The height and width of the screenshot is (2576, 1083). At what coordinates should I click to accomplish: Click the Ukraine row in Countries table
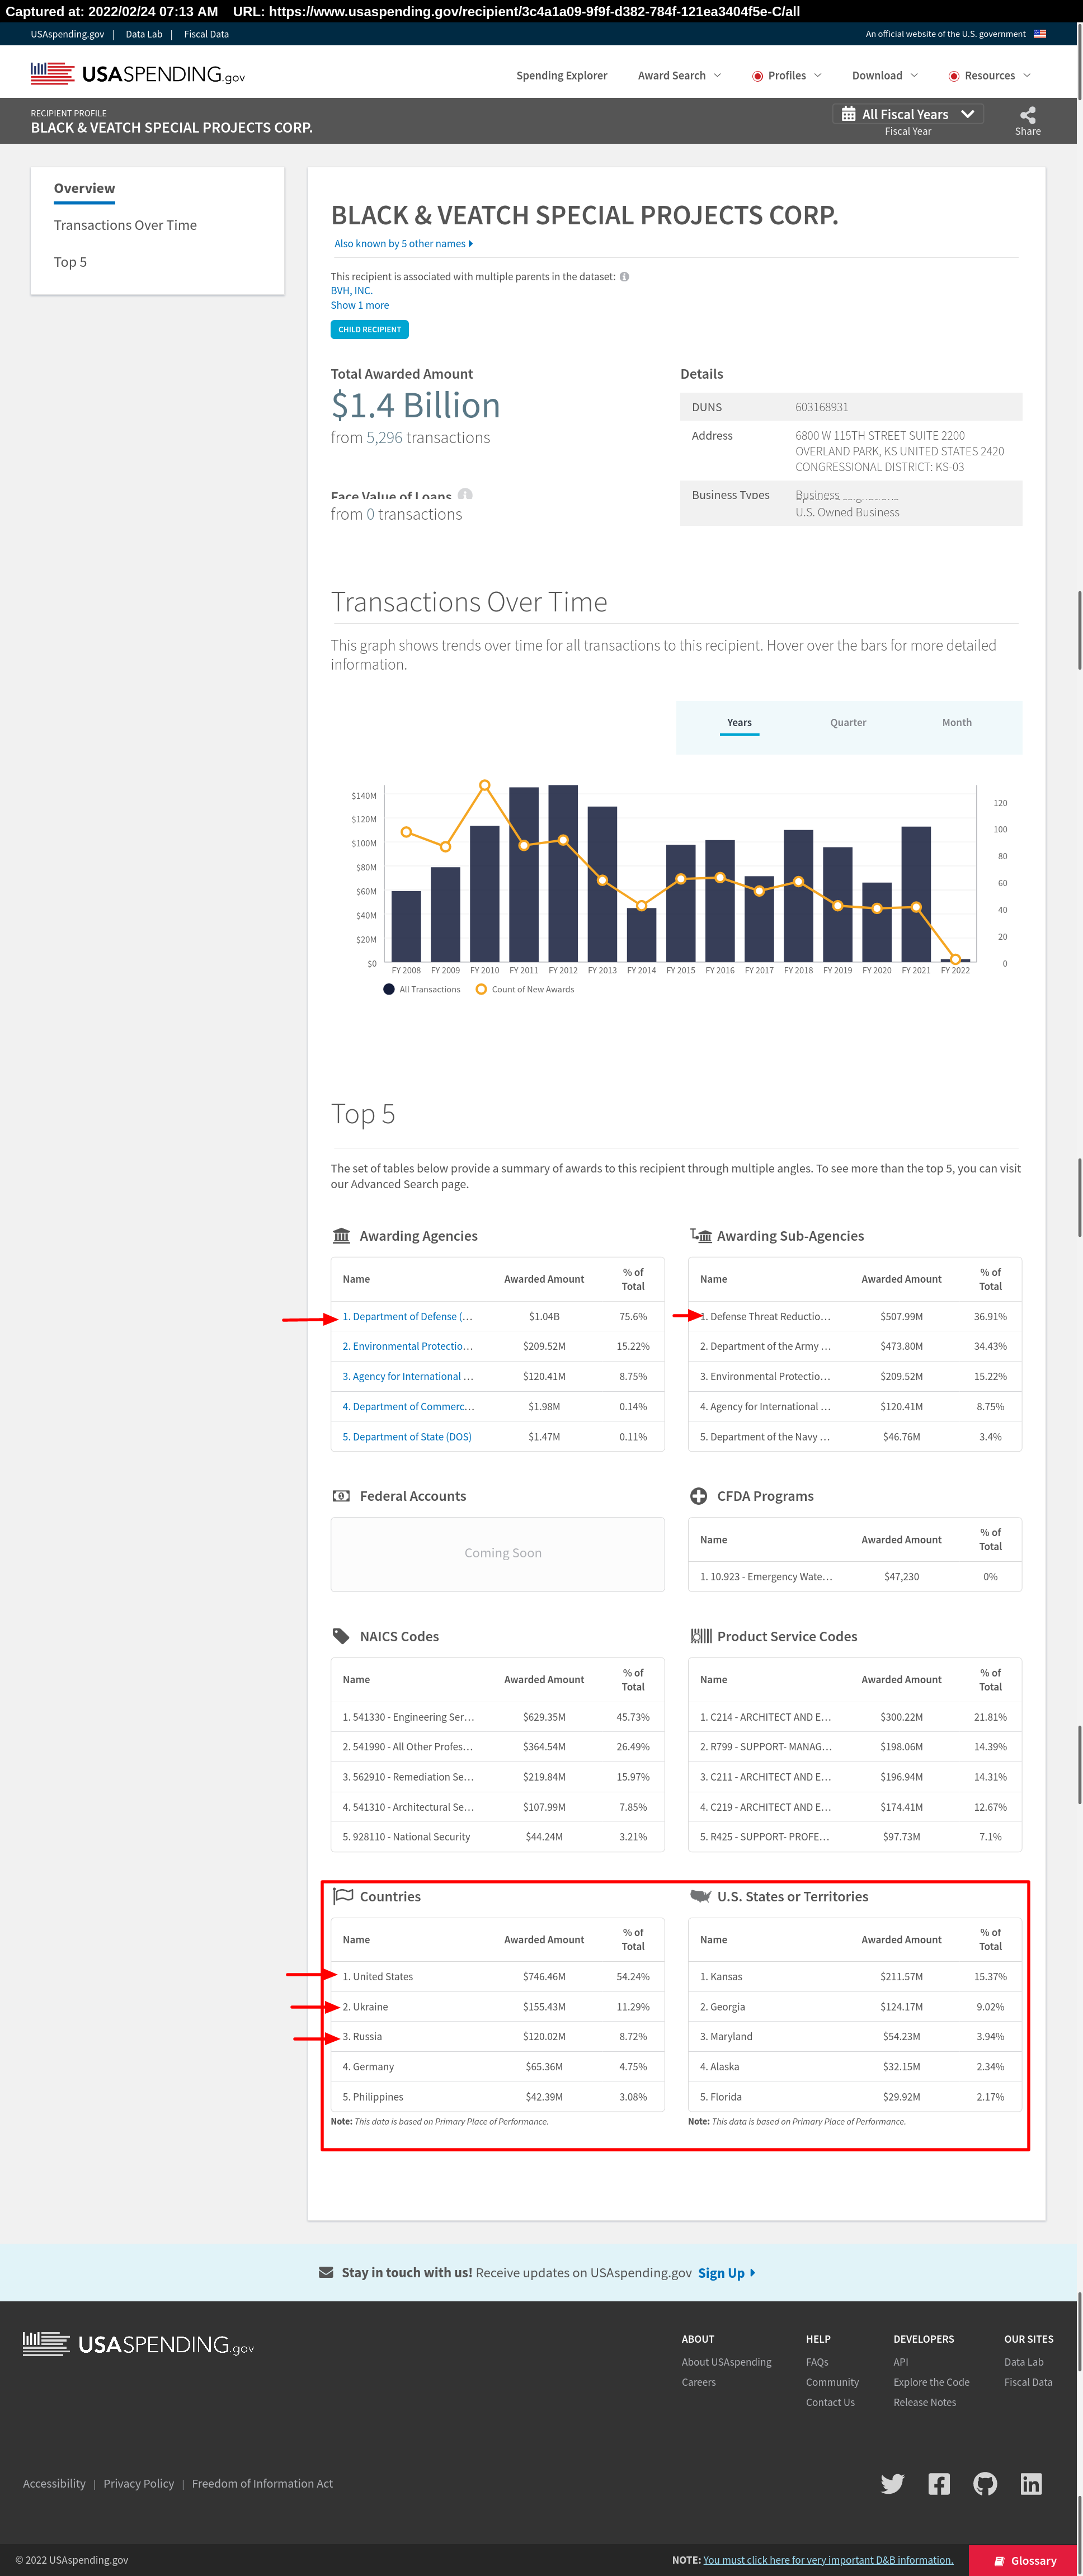[x=497, y=2006]
